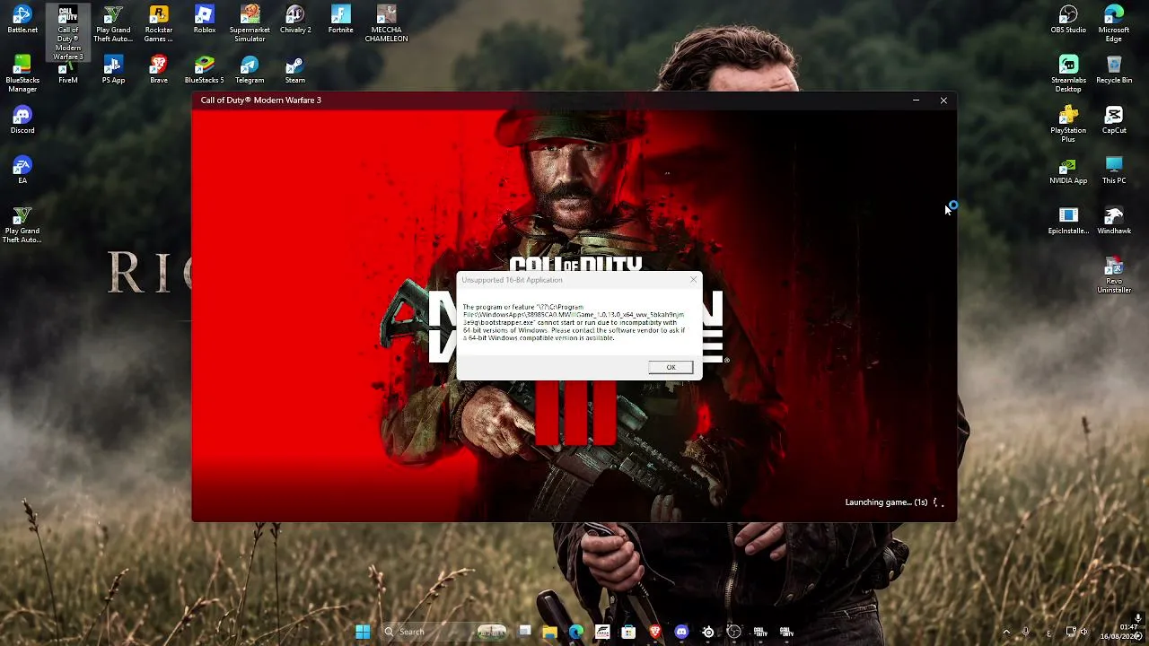Open File Explorer from the taskbar
This screenshot has width=1149, height=646.
tap(549, 632)
